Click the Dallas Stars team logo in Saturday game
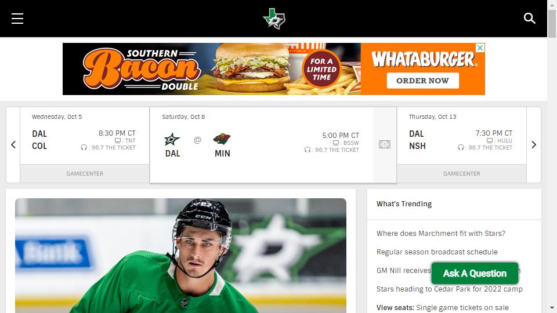The image size is (557, 313). click(172, 140)
